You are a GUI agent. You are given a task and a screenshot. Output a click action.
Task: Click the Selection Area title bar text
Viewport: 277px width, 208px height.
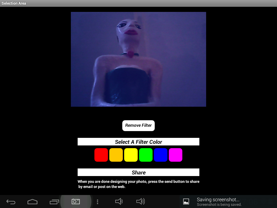coord(14,3)
